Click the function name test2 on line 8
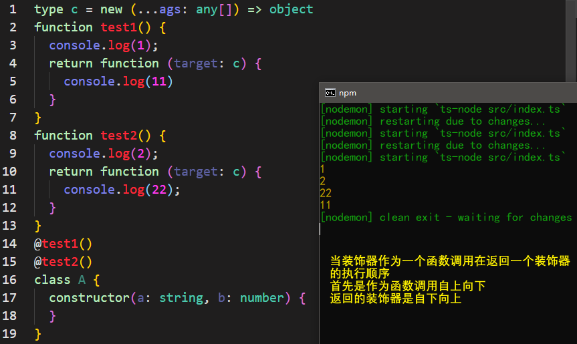Viewport: 577px width, 344px height. click(x=118, y=135)
